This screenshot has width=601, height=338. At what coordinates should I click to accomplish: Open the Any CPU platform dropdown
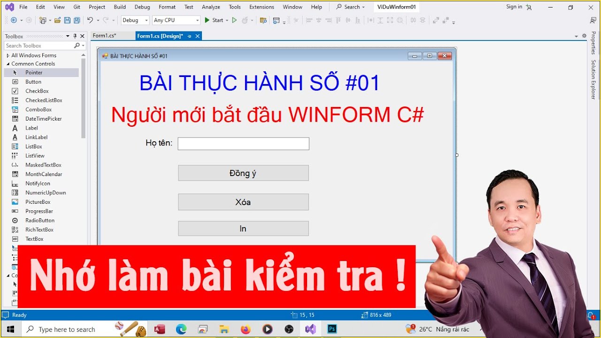177,20
